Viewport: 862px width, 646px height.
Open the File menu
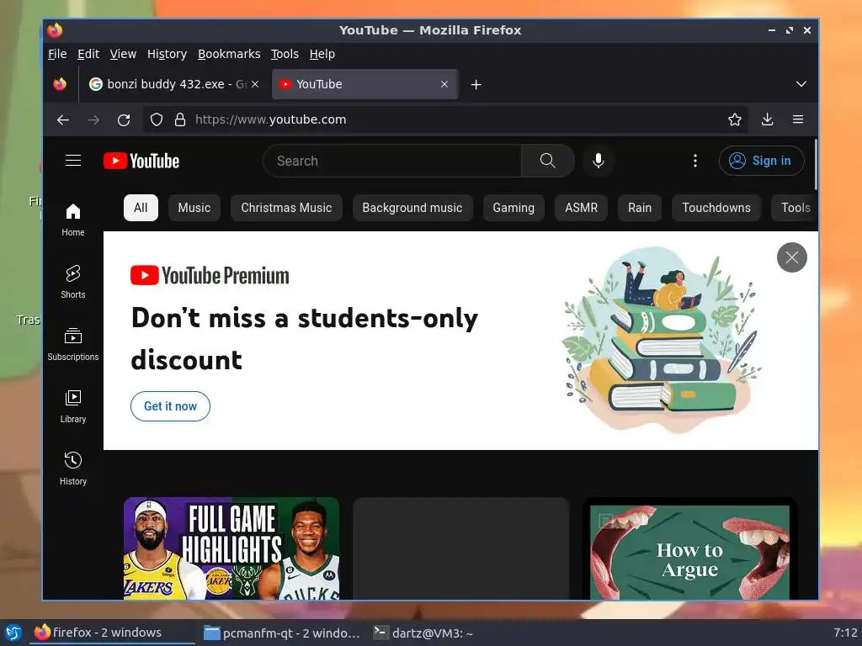tap(57, 54)
